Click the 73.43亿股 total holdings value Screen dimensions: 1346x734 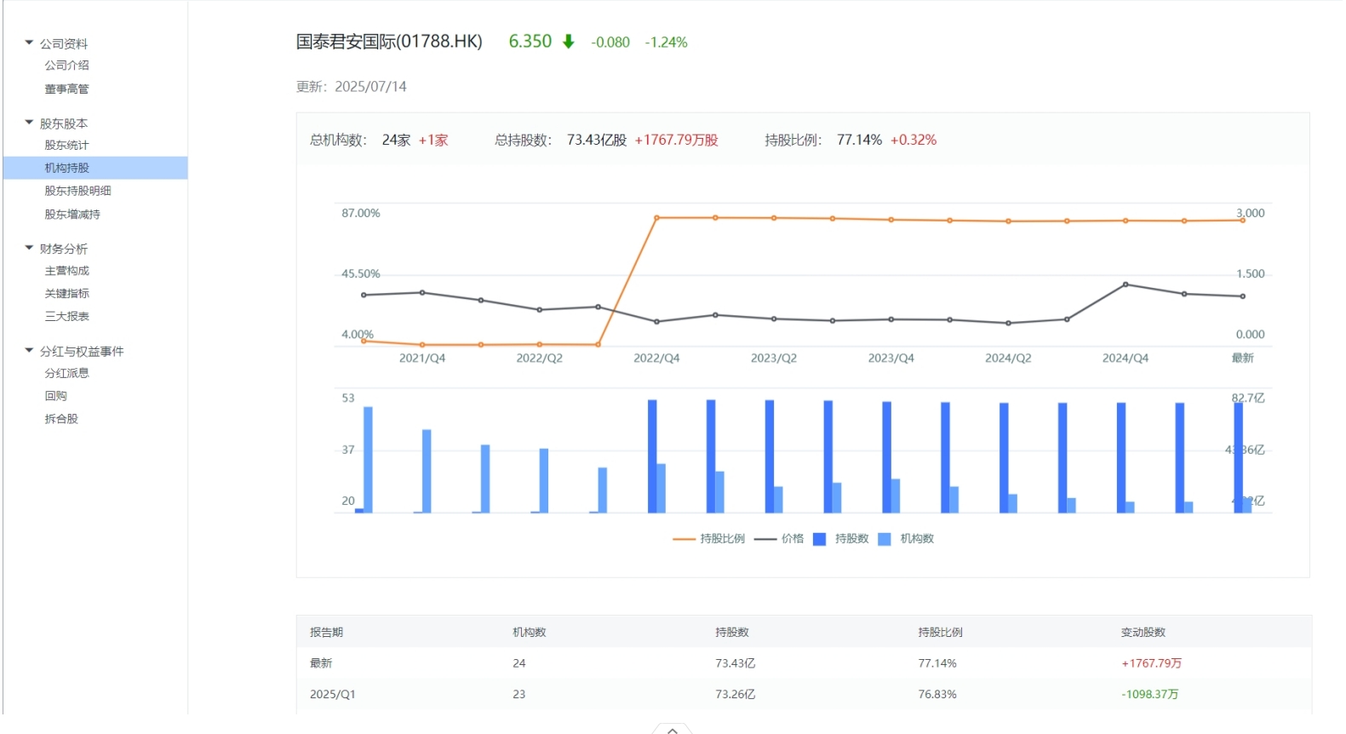click(597, 140)
